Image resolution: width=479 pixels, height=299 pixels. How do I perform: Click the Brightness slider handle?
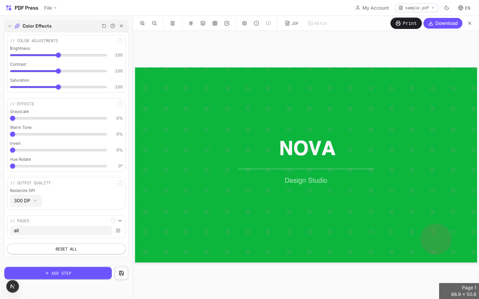pyautogui.click(x=59, y=55)
